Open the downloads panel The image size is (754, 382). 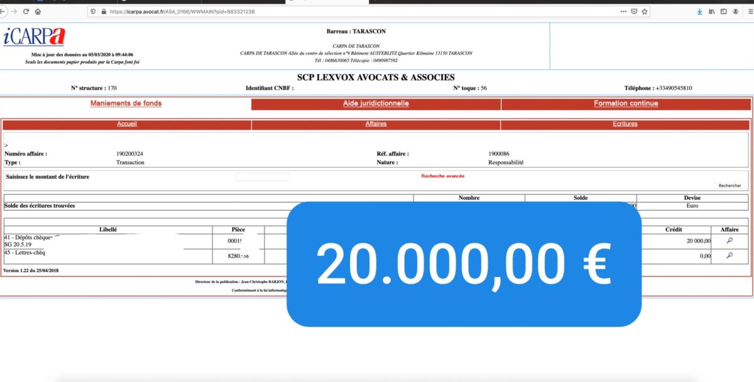coord(700,11)
